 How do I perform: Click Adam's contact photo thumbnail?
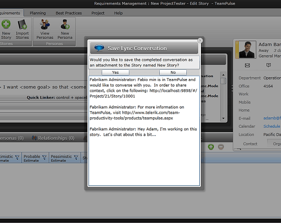(x=247, y=50)
